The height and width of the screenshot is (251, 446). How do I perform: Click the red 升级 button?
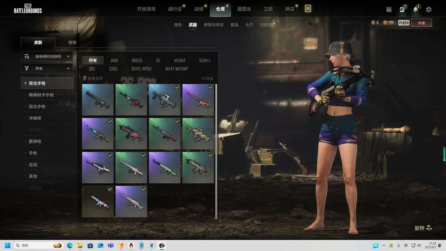pos(421,23)
